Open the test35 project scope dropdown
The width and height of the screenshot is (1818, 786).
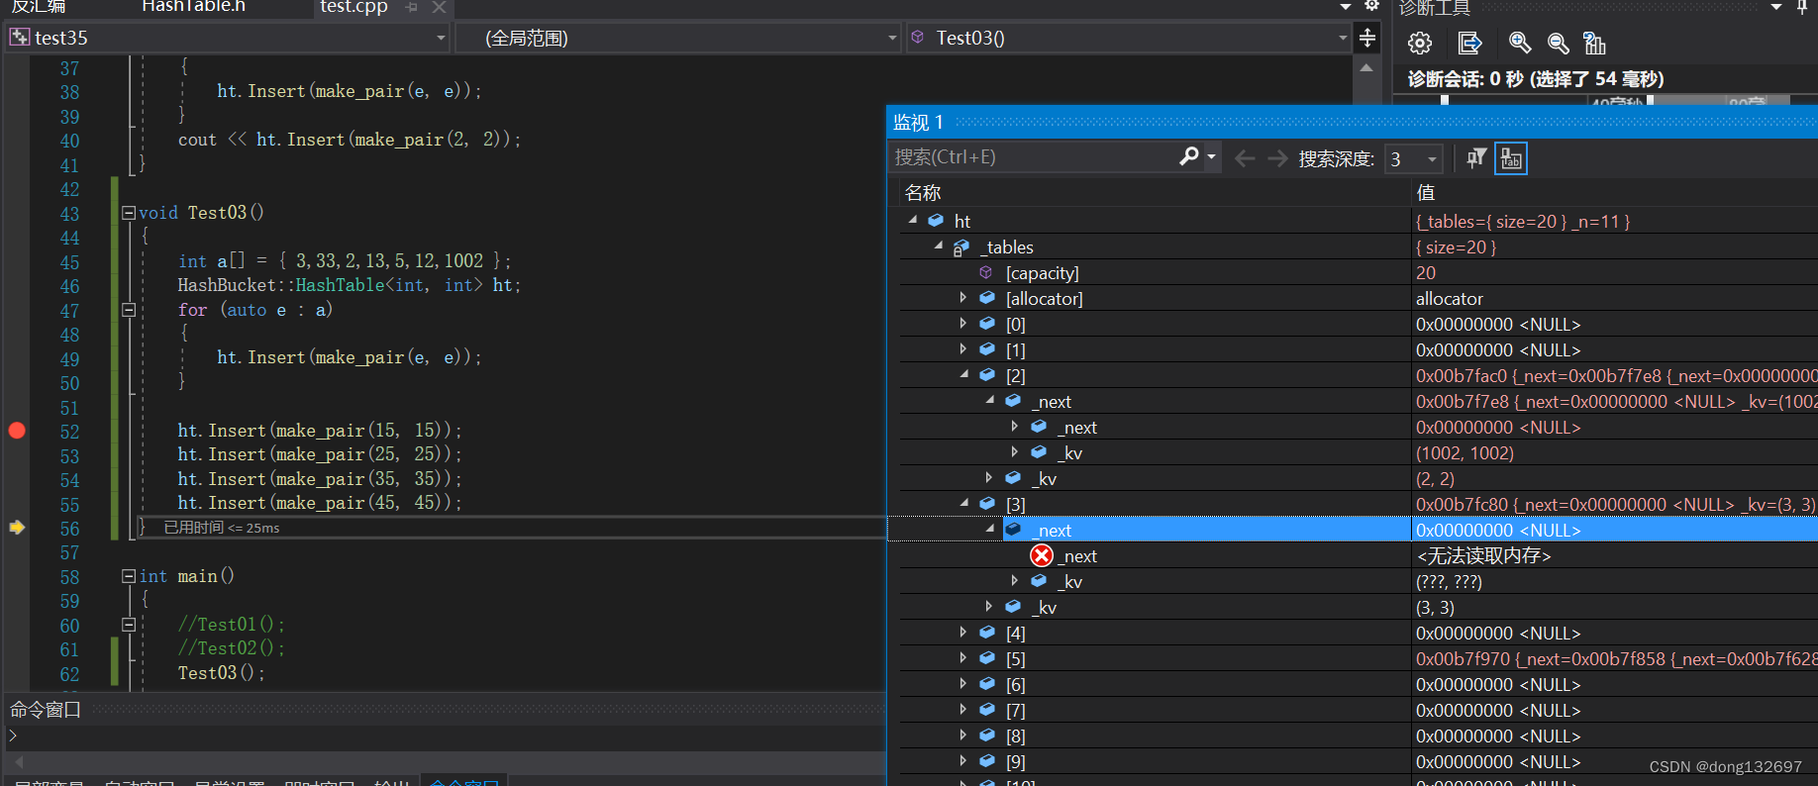coord(442,38)
